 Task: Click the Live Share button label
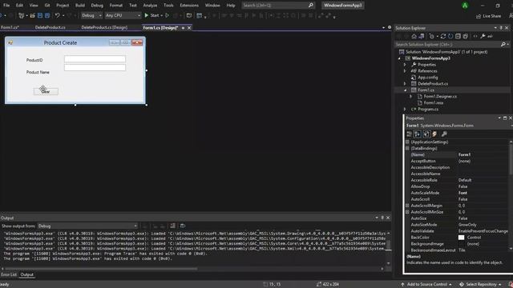pyautogui.click(x=491, y=16)
